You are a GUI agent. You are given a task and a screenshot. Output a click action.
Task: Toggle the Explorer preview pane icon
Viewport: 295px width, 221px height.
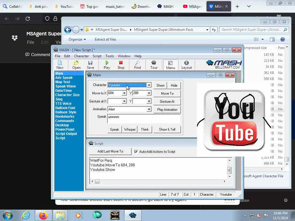click(x=272, y=39)
